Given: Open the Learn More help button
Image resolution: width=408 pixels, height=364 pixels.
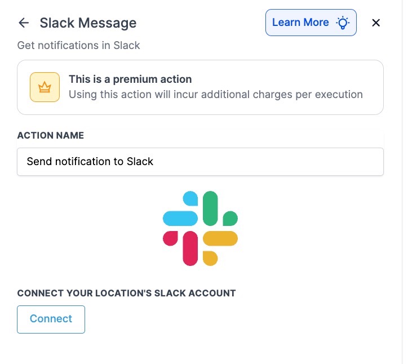Looking at the screenshot, I should pyautogui.click(x=300, y=23).
